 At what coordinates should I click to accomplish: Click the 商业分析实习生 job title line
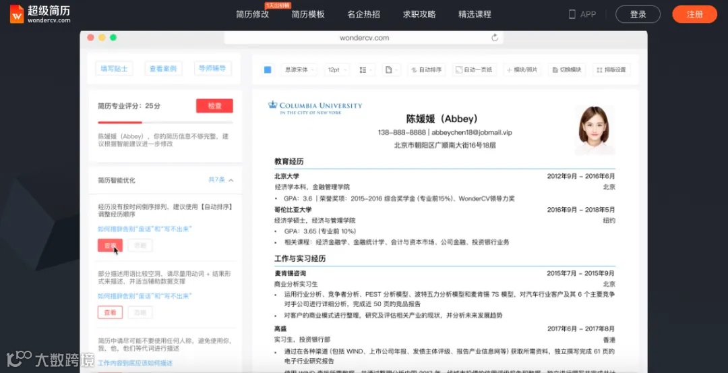tap(296, 284)
